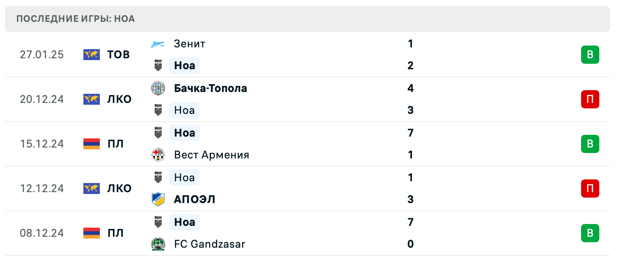Click red П result badge for АПОЭЛ match
618x265 pixels.
pyautogui.click(x=590, y=189)
